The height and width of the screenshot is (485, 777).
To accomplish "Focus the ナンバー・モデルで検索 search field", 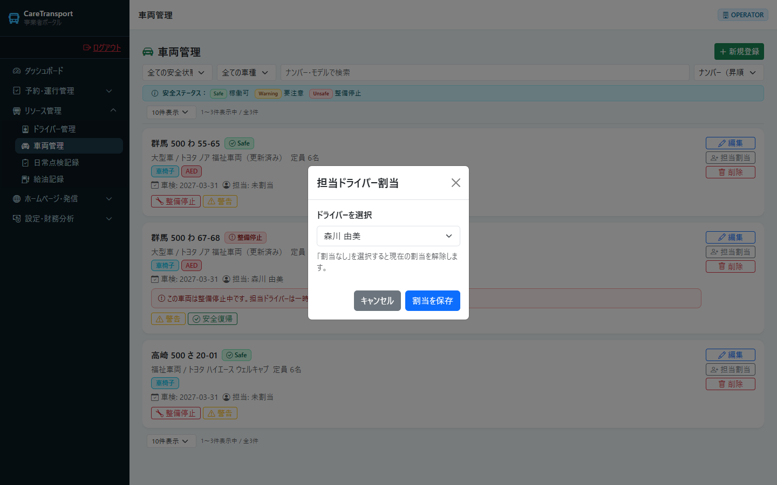I will point(485,72).
